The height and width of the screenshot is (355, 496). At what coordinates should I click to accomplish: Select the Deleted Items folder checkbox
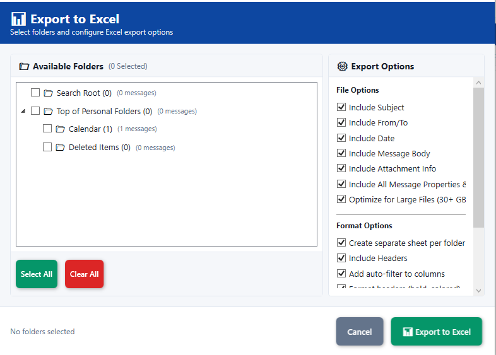click(x=47, y=147)
